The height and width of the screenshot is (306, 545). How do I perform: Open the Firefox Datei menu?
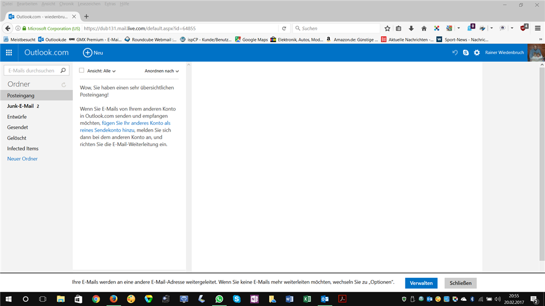point(7,4)
